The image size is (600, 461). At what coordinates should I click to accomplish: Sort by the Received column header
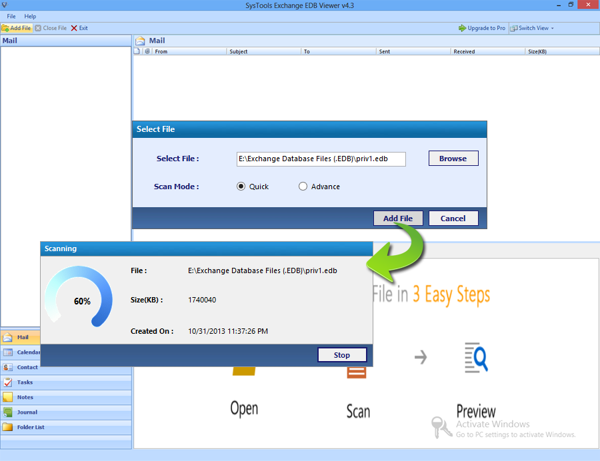click(488, 51)
